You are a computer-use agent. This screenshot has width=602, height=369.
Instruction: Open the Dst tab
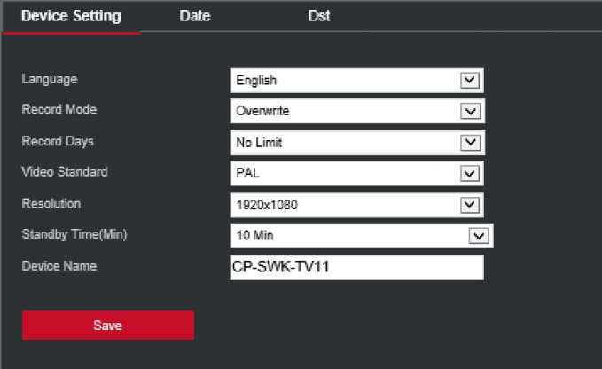(319, 16)
